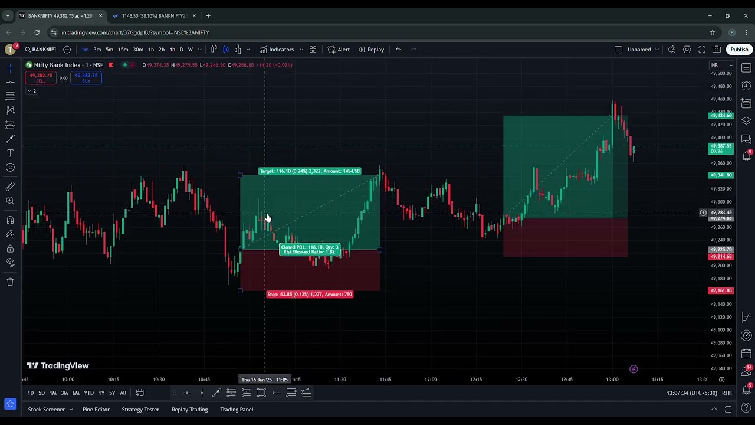755x425 pixels.
Task: Click the red flag next to symbol name
Action: [111, 65]
